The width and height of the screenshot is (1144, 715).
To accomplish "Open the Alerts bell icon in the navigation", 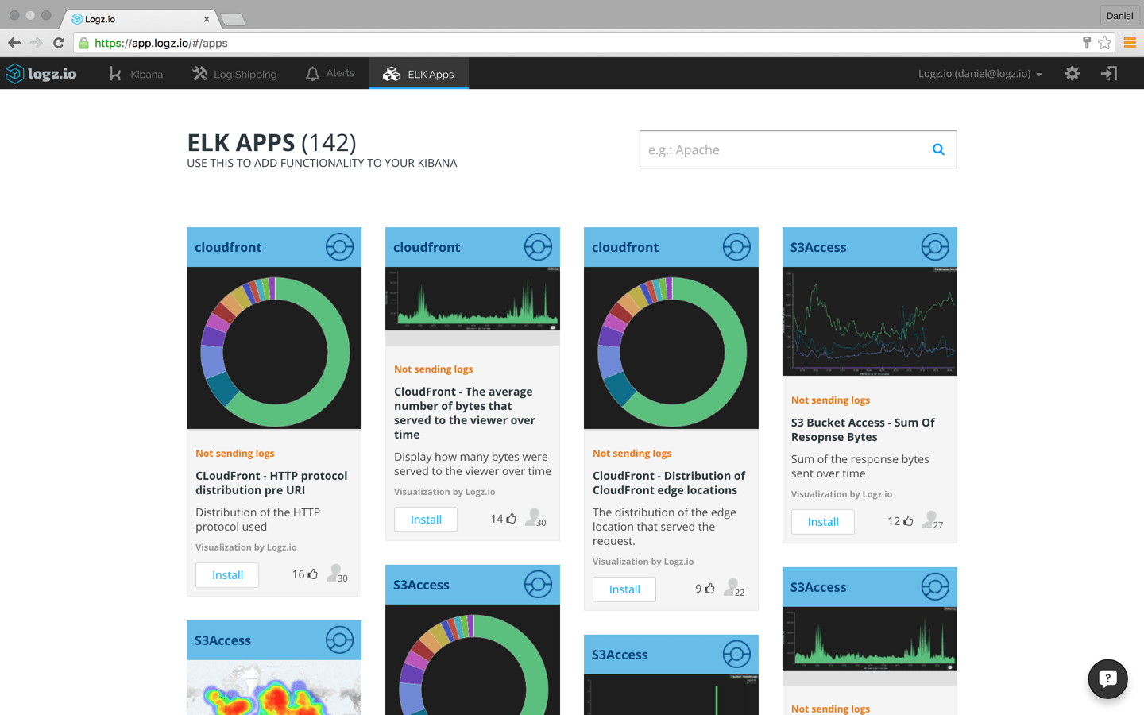I will 312,73.
